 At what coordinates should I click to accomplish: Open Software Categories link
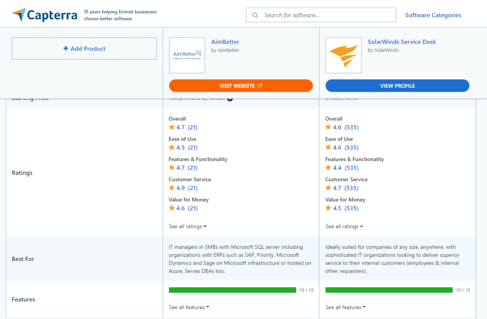(433, 15)
